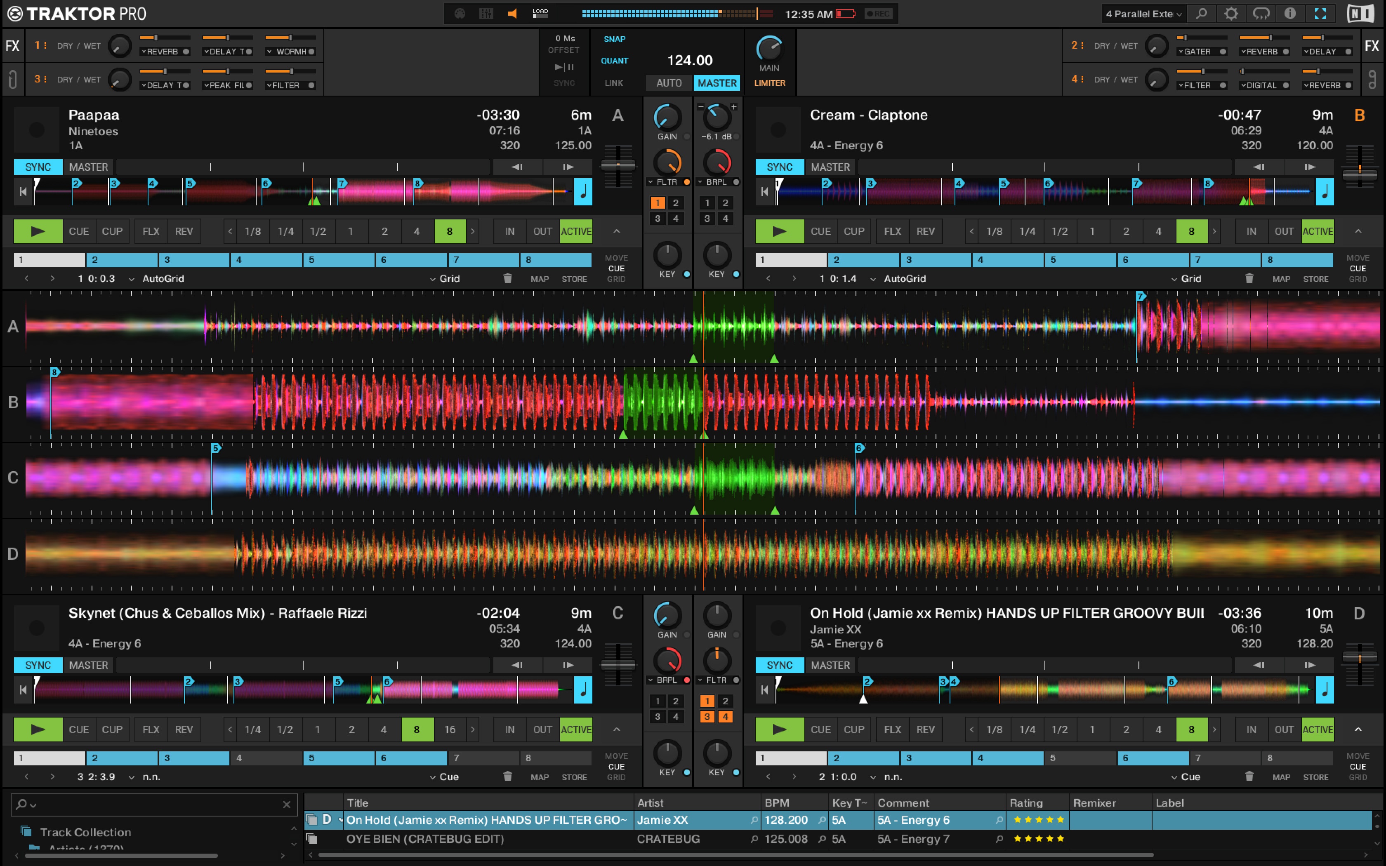Collapse Deck D advanced panel with chevron
Screen dimensions: 1386x866
tap(1358, 730)
